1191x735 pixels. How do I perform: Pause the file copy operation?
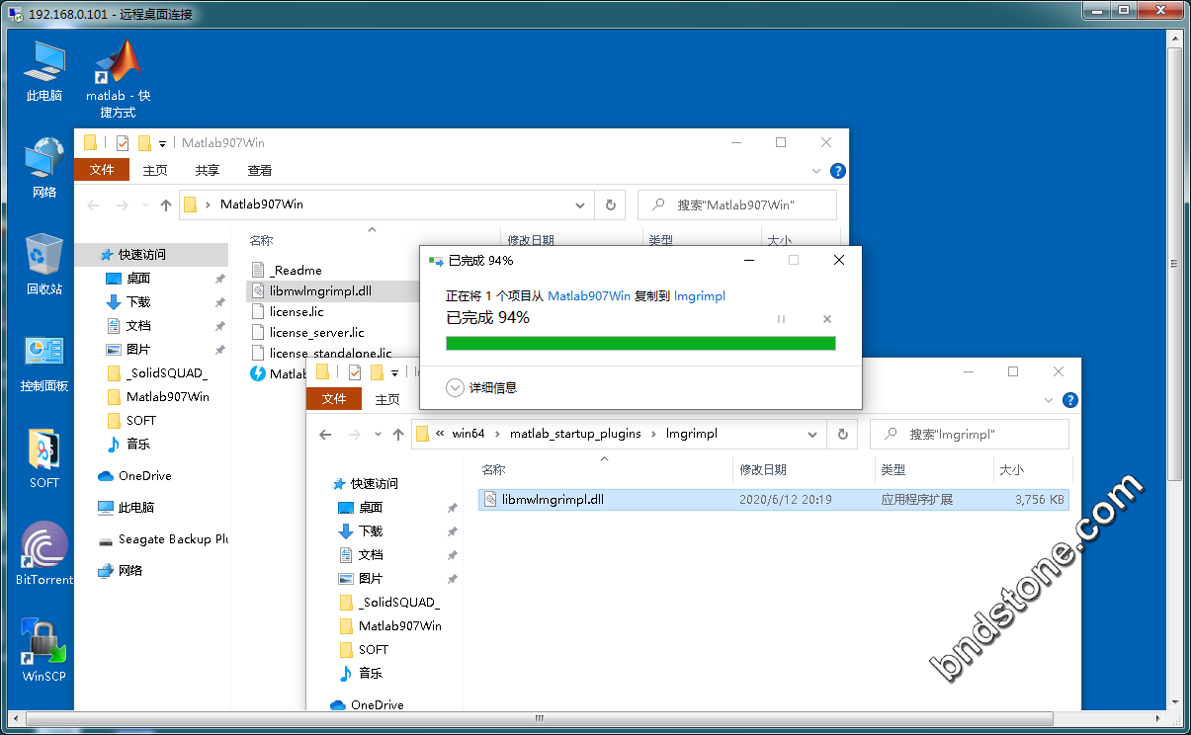point(781,319)
